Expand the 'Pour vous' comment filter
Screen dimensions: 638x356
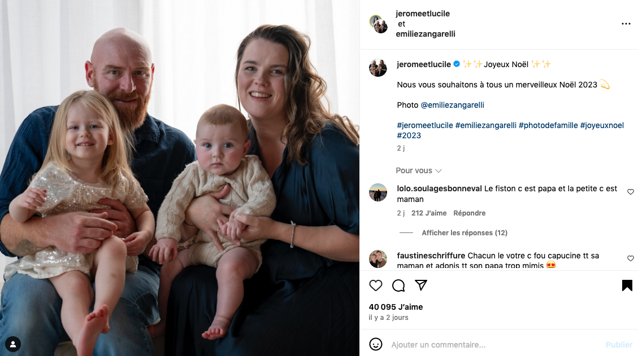(x=419, y=171)
